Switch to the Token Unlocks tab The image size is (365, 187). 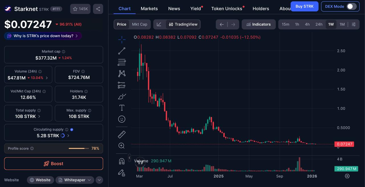(227, 9)
